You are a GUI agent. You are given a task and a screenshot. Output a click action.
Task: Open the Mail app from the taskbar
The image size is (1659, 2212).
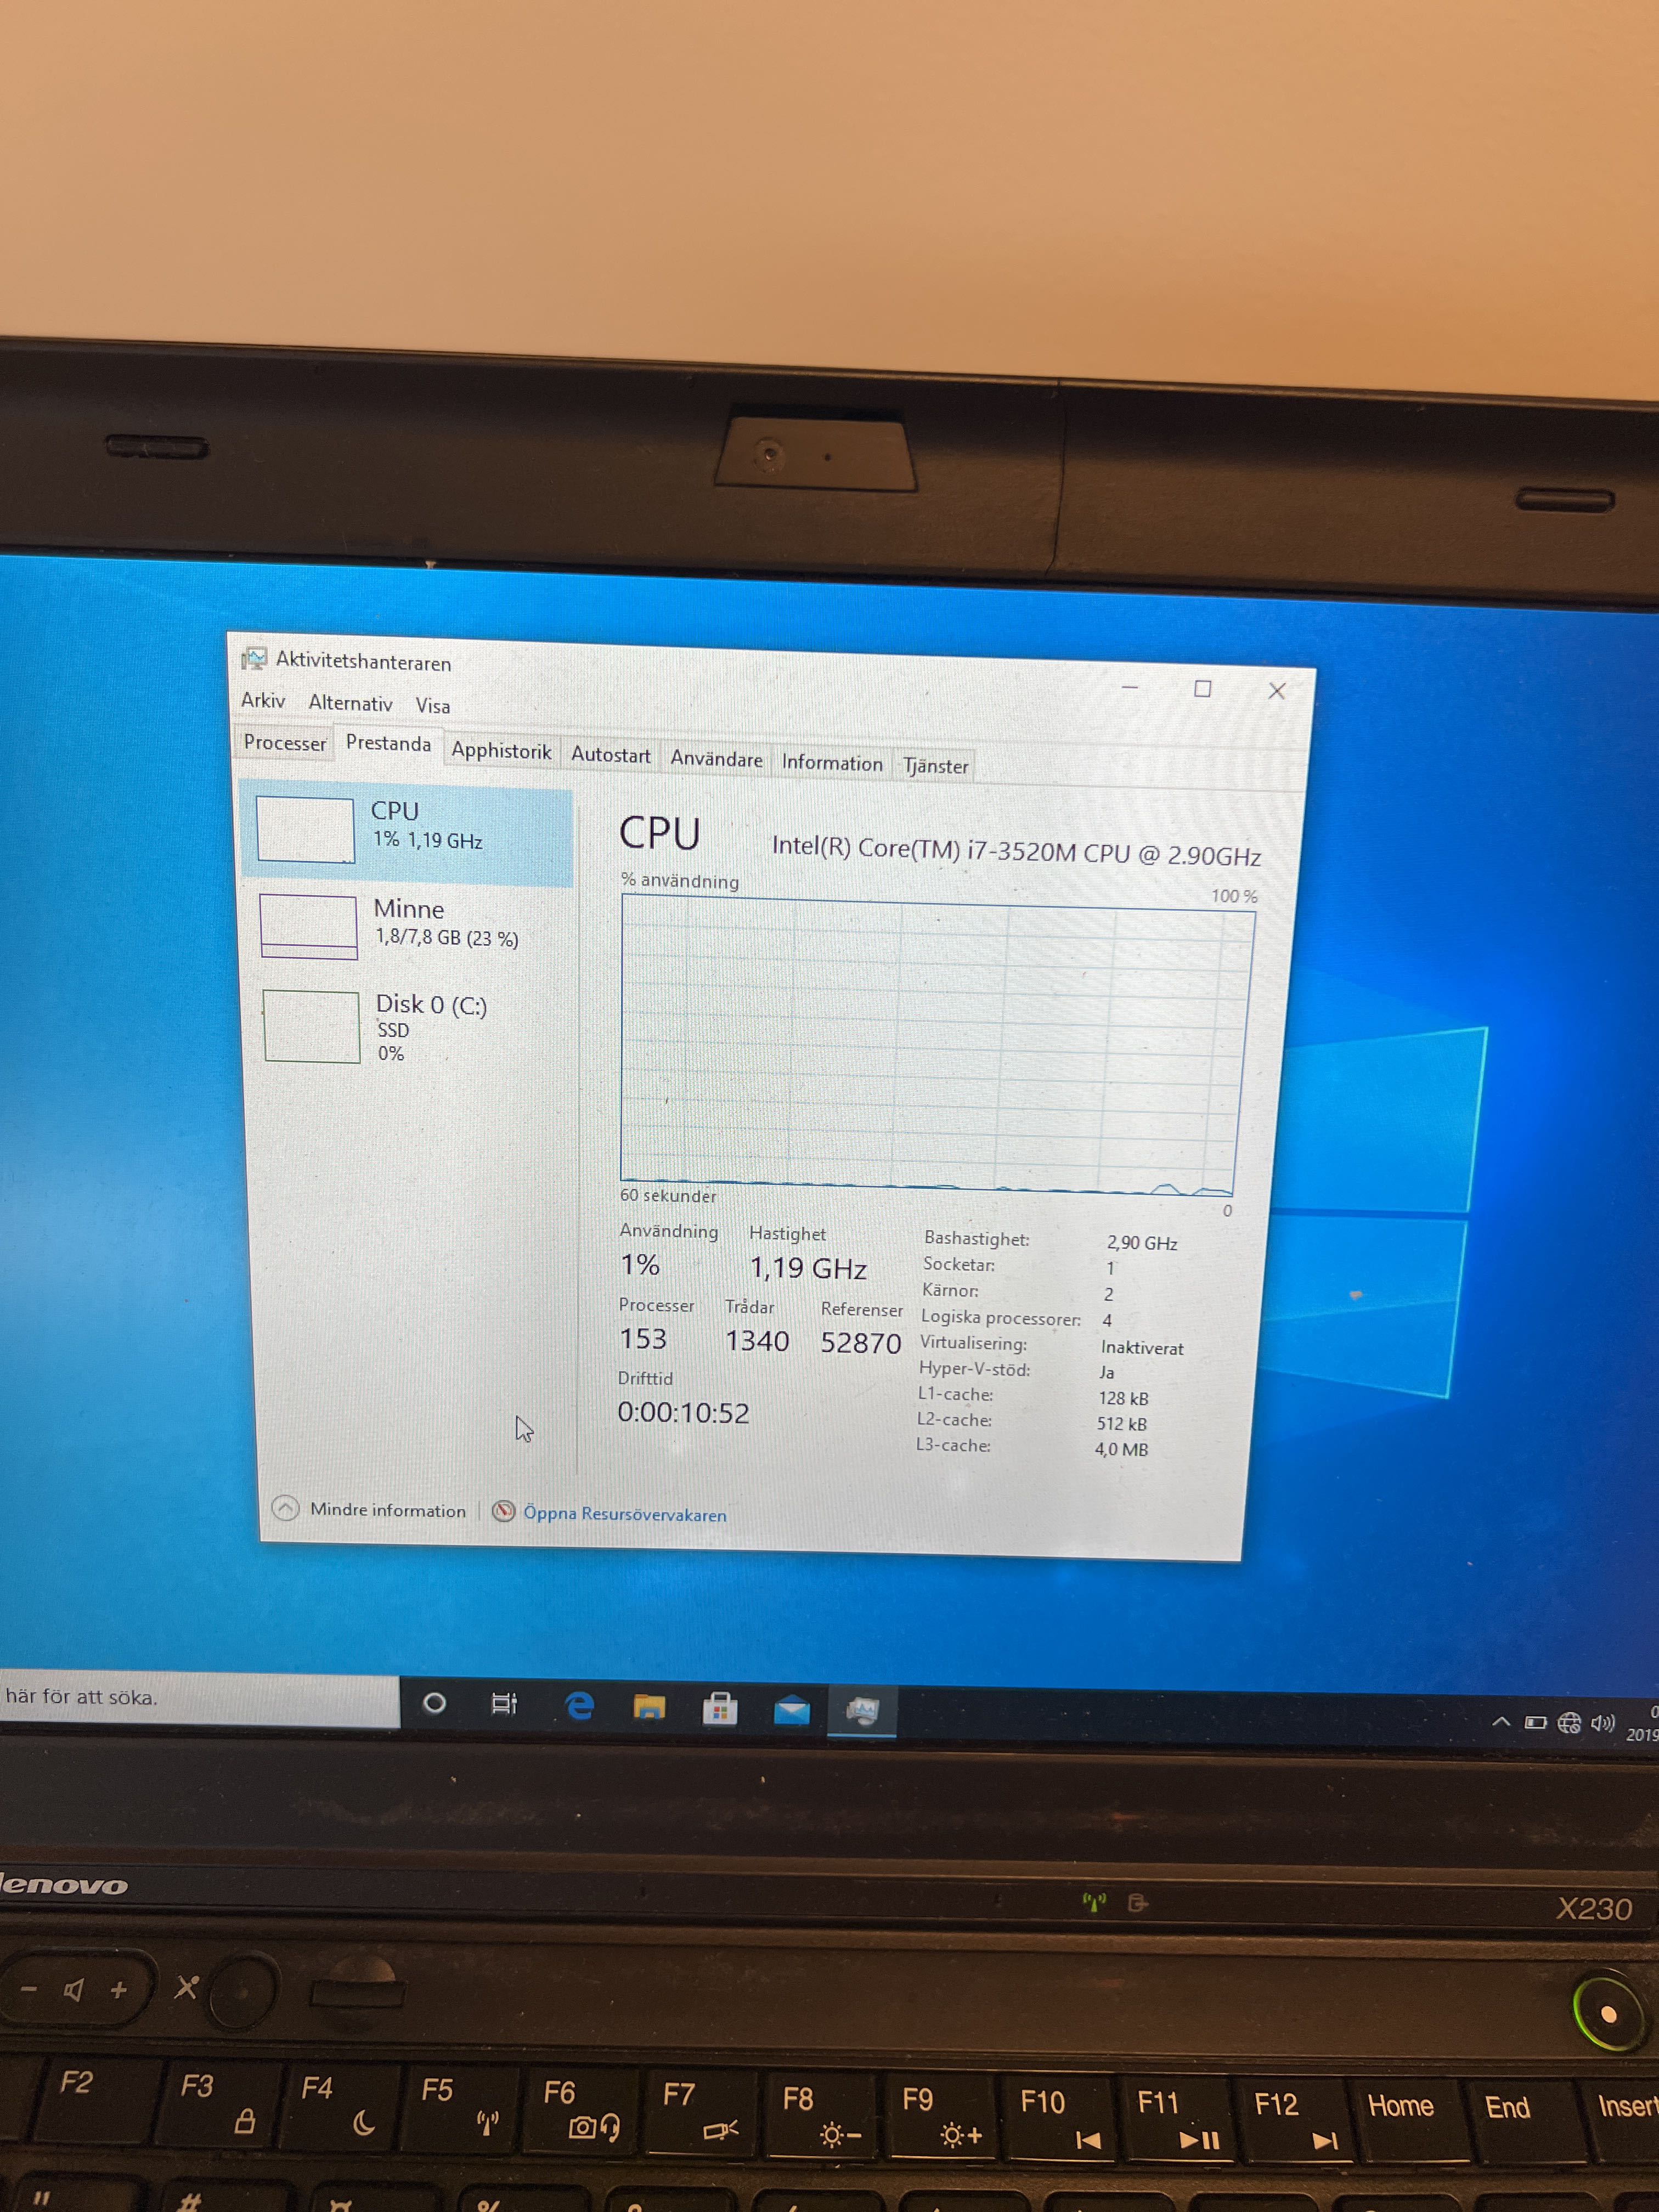click(791, 1711)
